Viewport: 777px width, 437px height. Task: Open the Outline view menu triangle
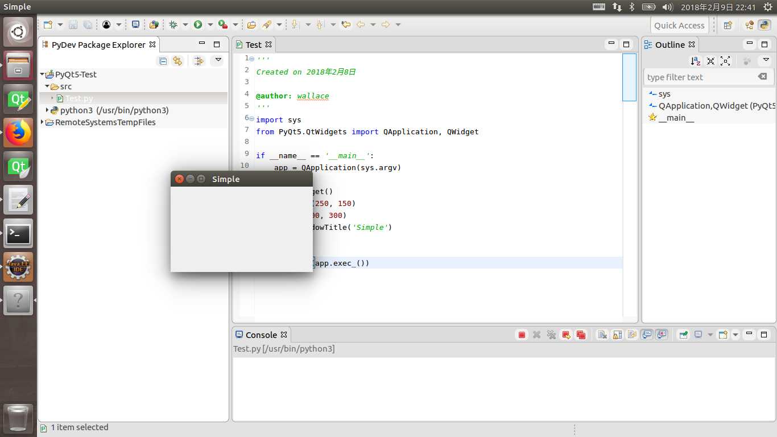(x=766, y=60)
